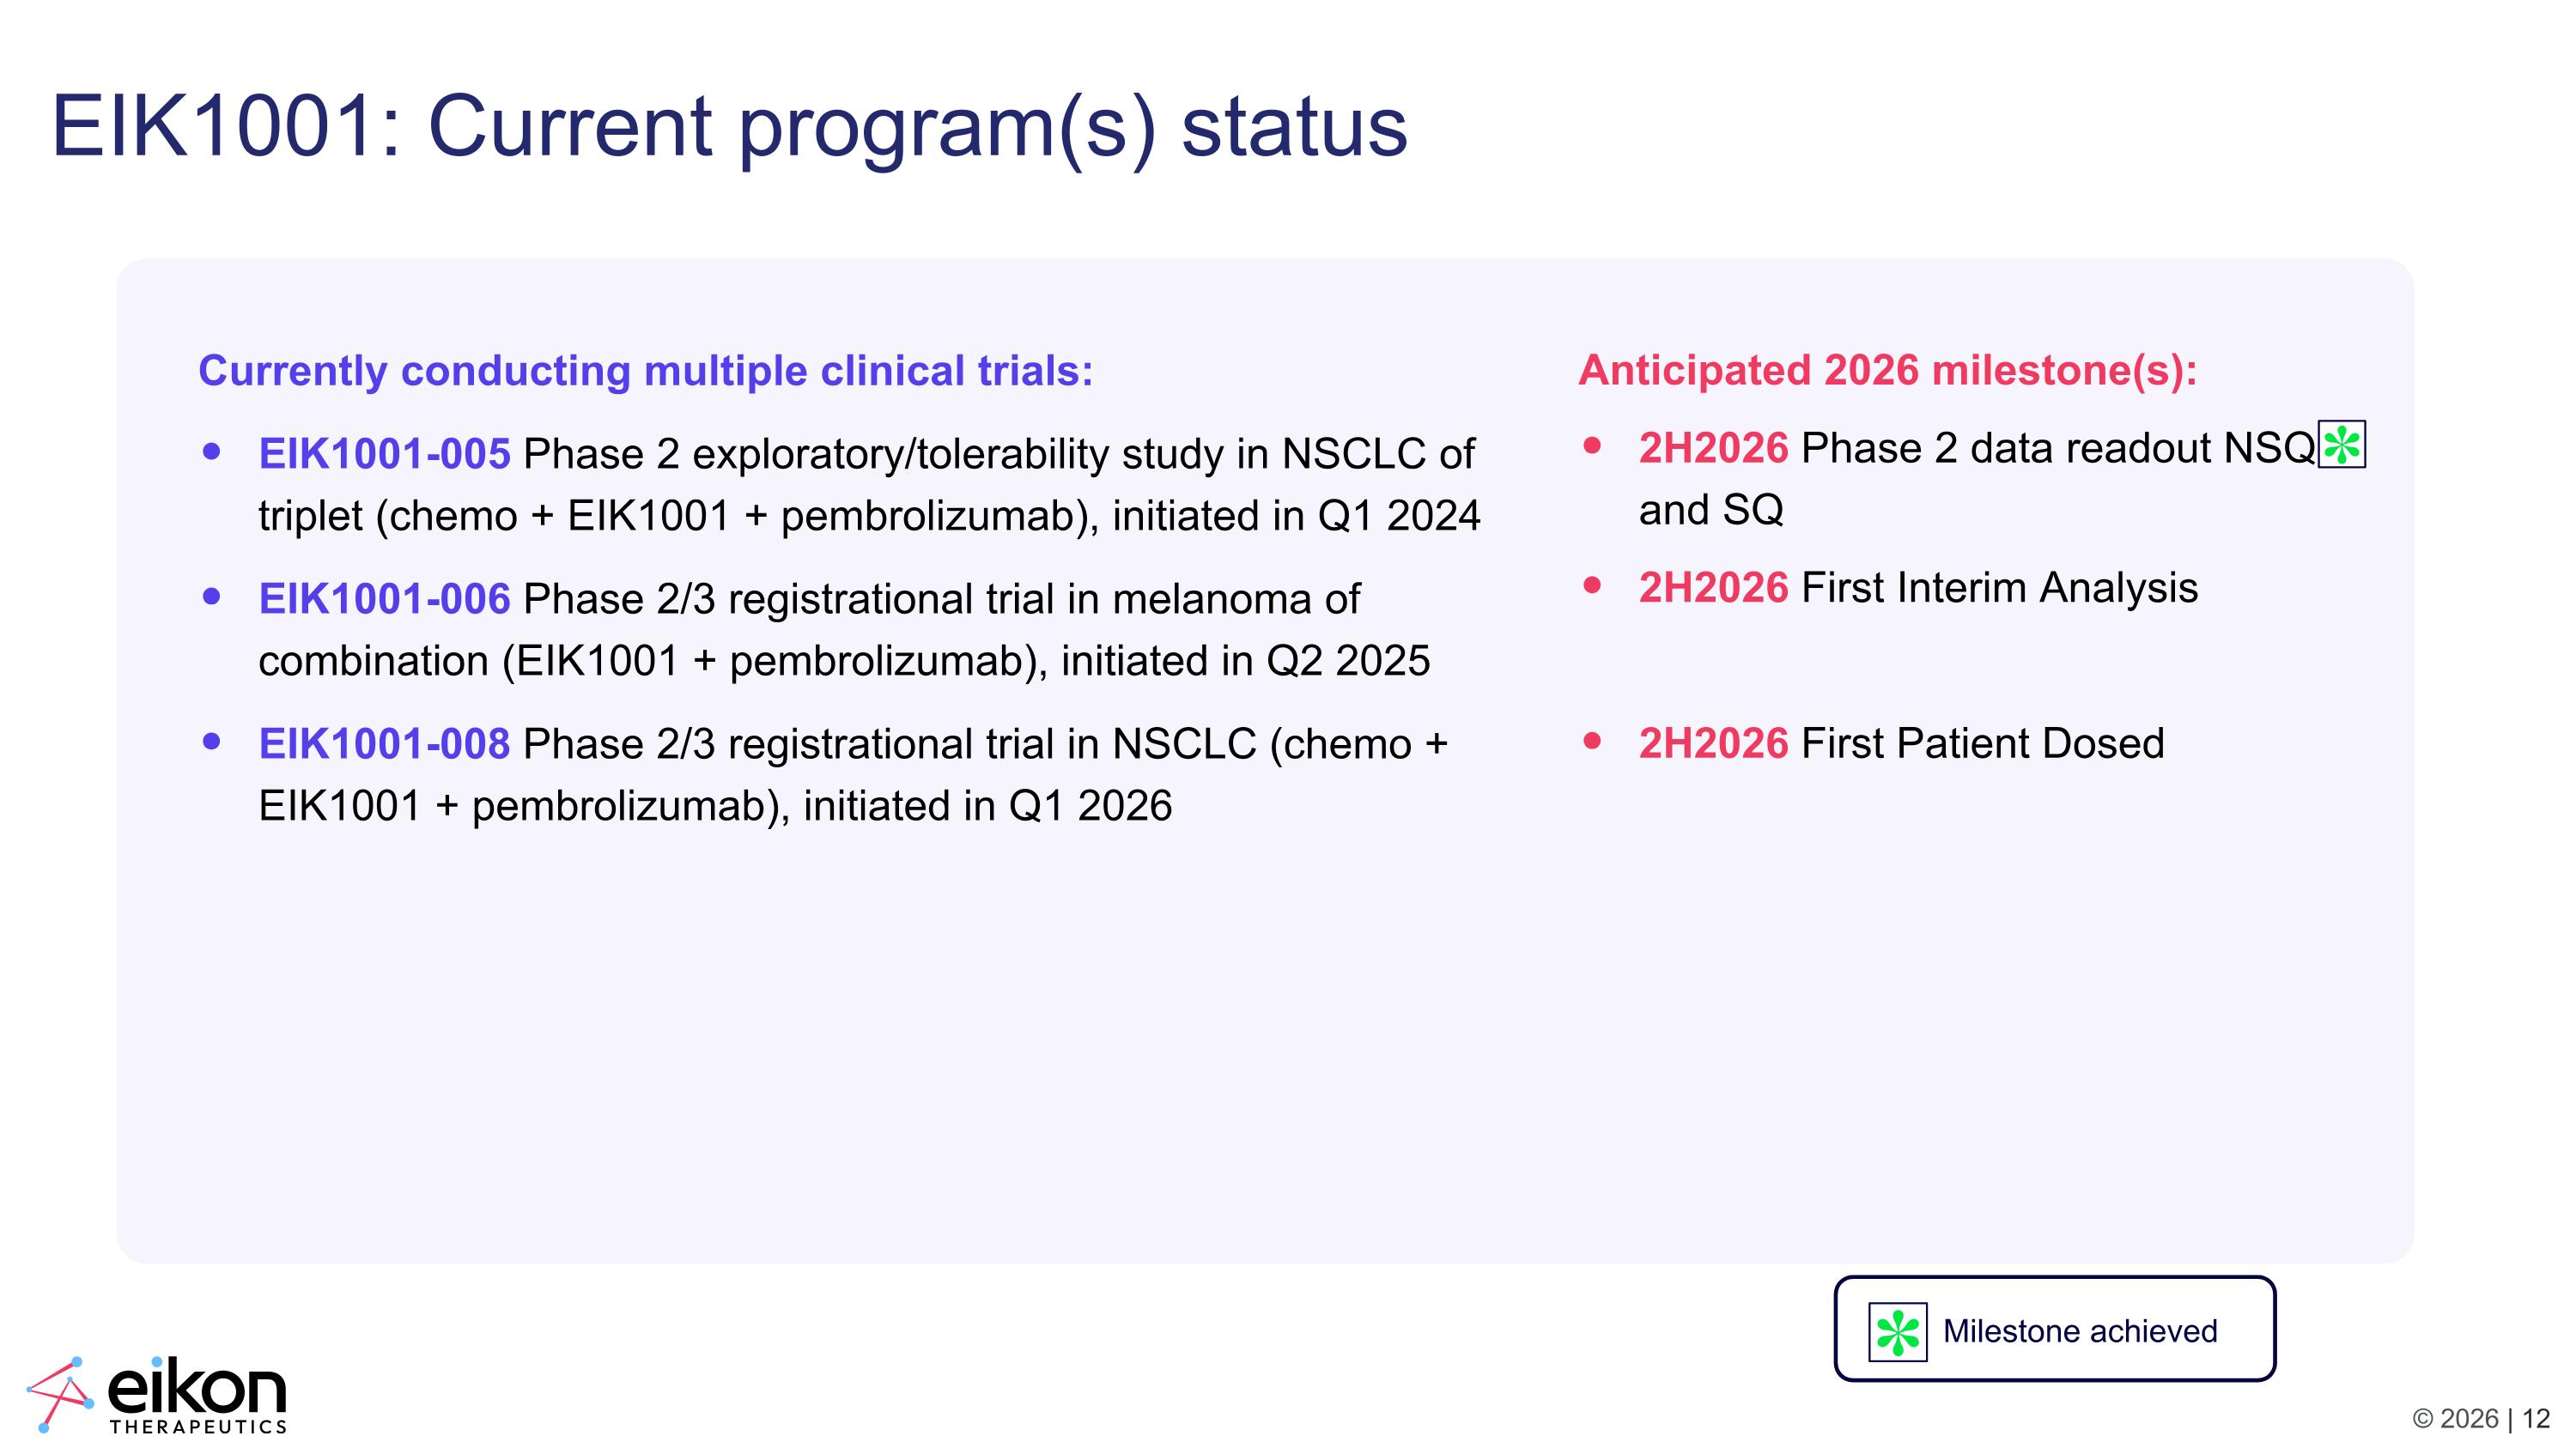Screen dimensions: 2576x1448
Task: Click the bullet before EIK1001-006
Action: pos(211,597)
